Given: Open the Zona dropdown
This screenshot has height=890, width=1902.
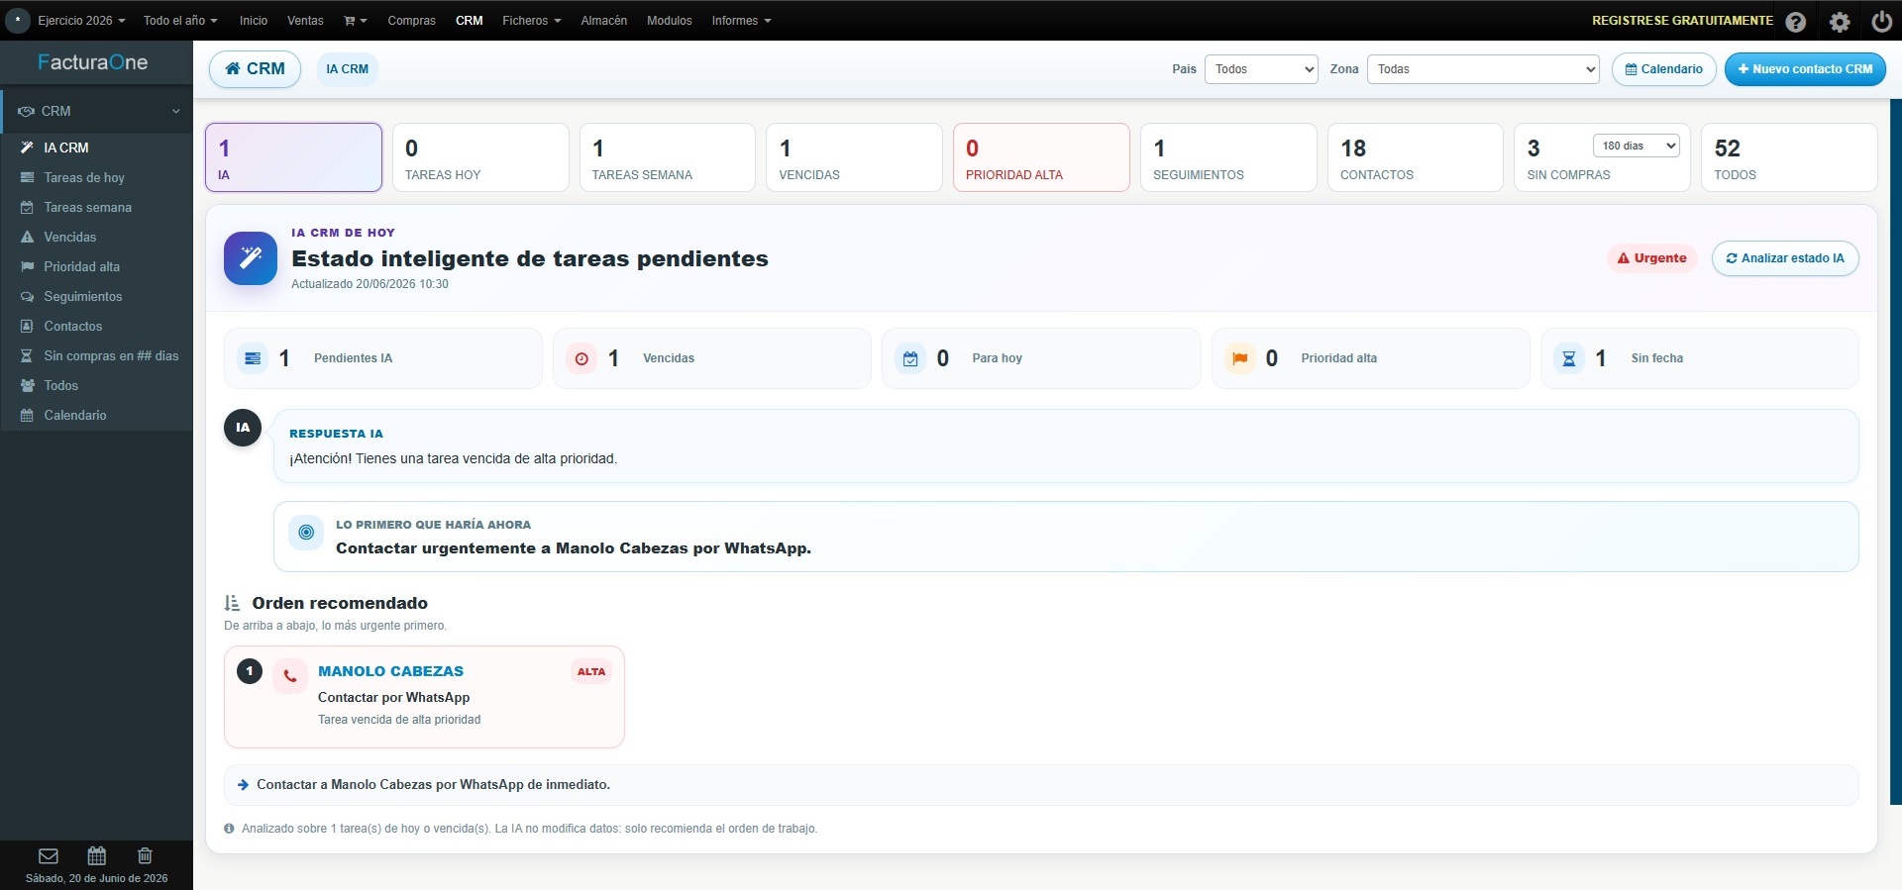Looking at the screenshot, I should [1483, 69].
